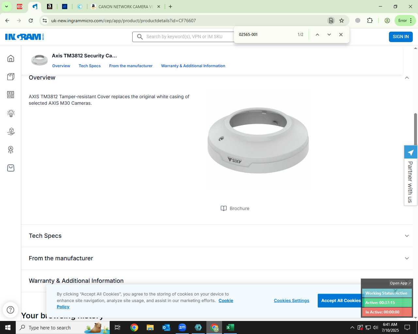Open the Chrome three-dot menu
418x334 pixels.
pyautogui.click(x=411, y=21)
